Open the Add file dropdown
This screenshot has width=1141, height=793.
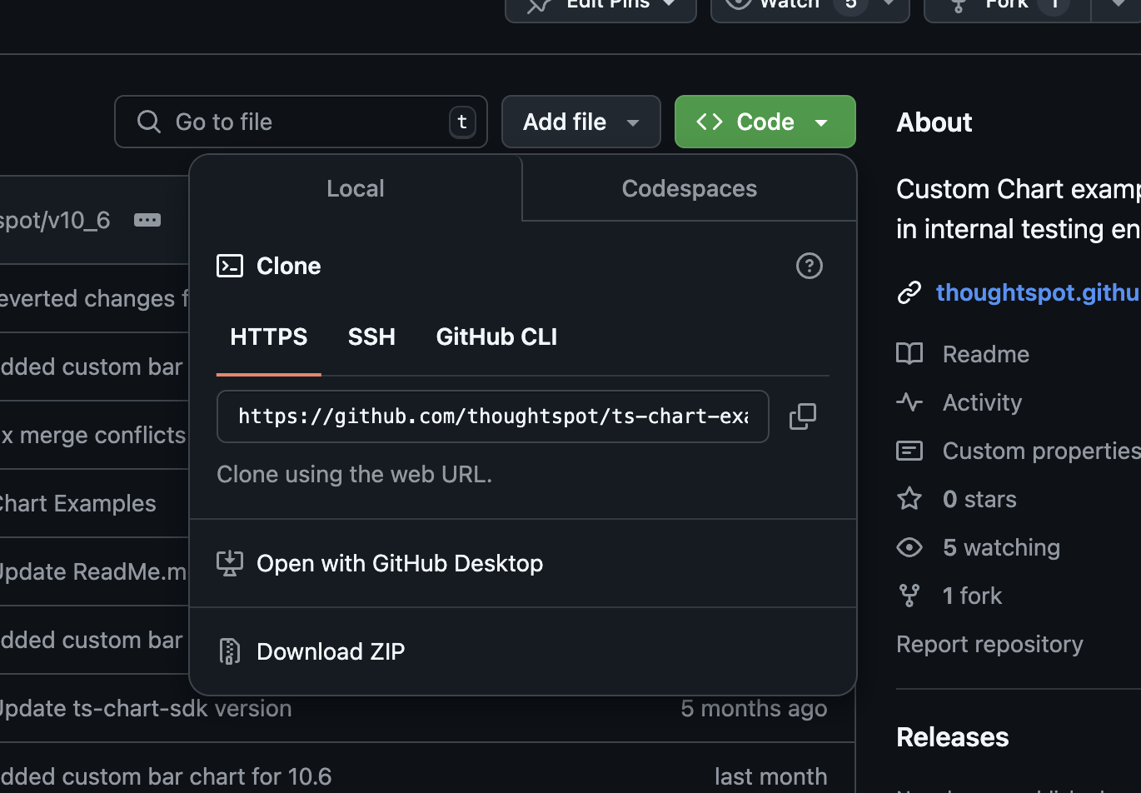coord(581,122)
